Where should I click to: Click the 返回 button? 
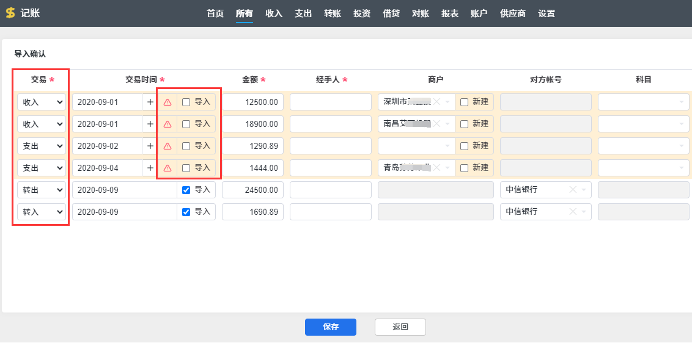point(400,327)
